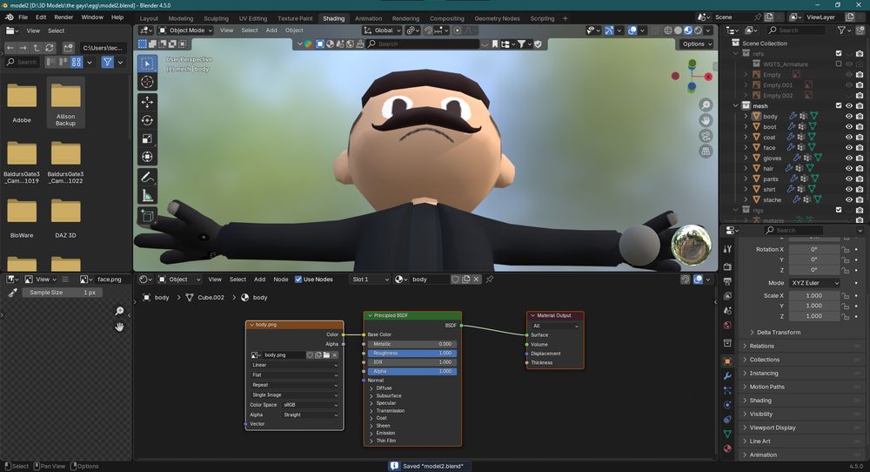The image size is (870, 472).
Task: Go to parent directory in file browser
Action: (36, 48)
